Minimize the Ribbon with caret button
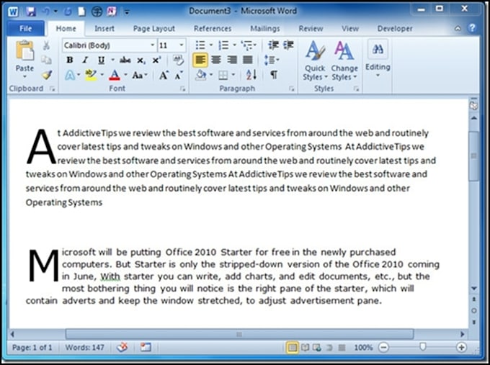 [x=458, y=28]
